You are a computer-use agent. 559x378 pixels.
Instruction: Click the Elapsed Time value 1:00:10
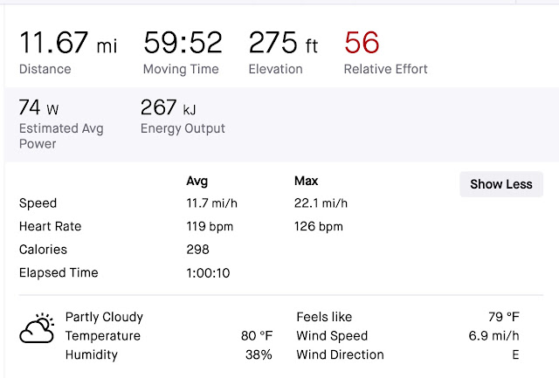point(208,273)
